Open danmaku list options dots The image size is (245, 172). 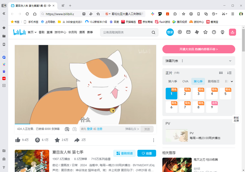click(x=182, y=61)
